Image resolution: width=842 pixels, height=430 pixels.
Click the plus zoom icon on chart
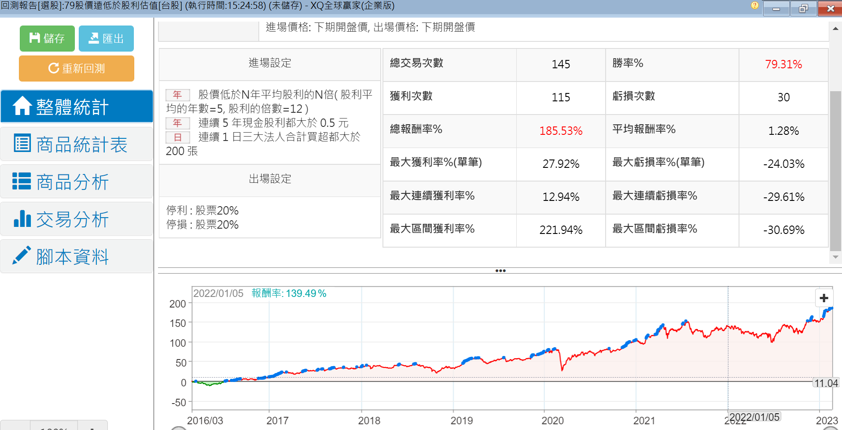click(x=824, y=298)
